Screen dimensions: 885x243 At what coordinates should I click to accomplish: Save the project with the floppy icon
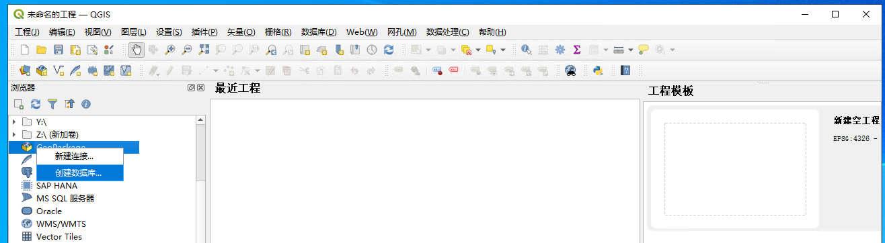coord(59,50)
